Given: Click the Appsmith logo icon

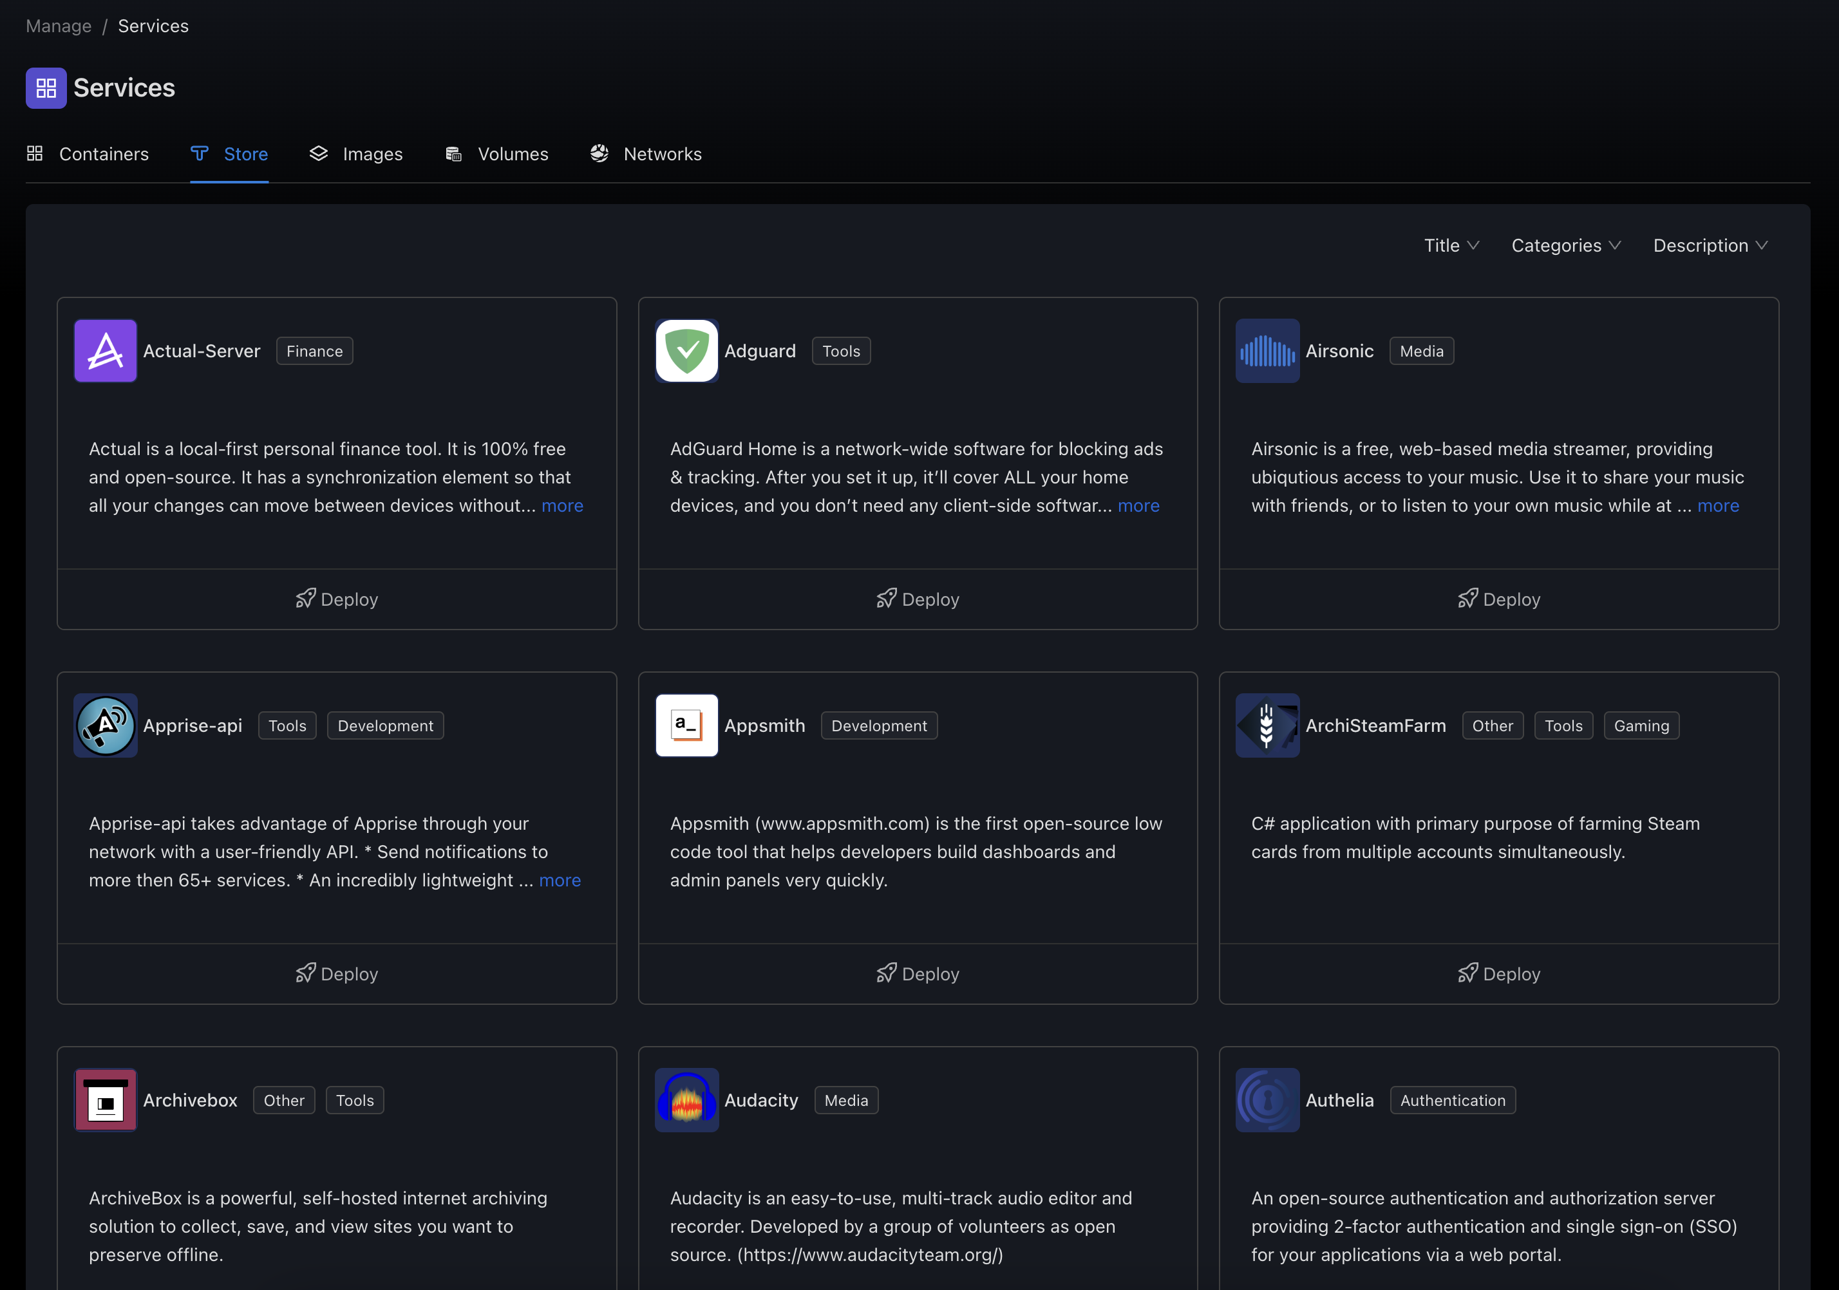Looking at the screenshot, I should tap(686, 725).
